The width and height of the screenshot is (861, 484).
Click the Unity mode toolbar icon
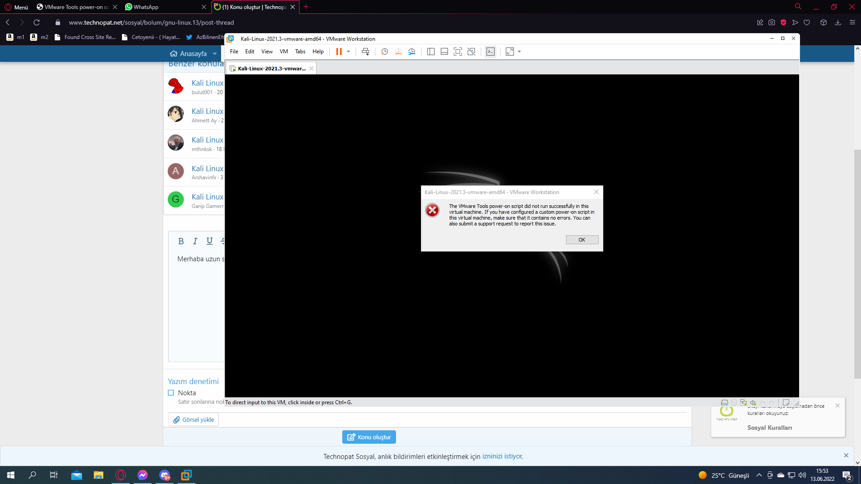pos(471,52)
